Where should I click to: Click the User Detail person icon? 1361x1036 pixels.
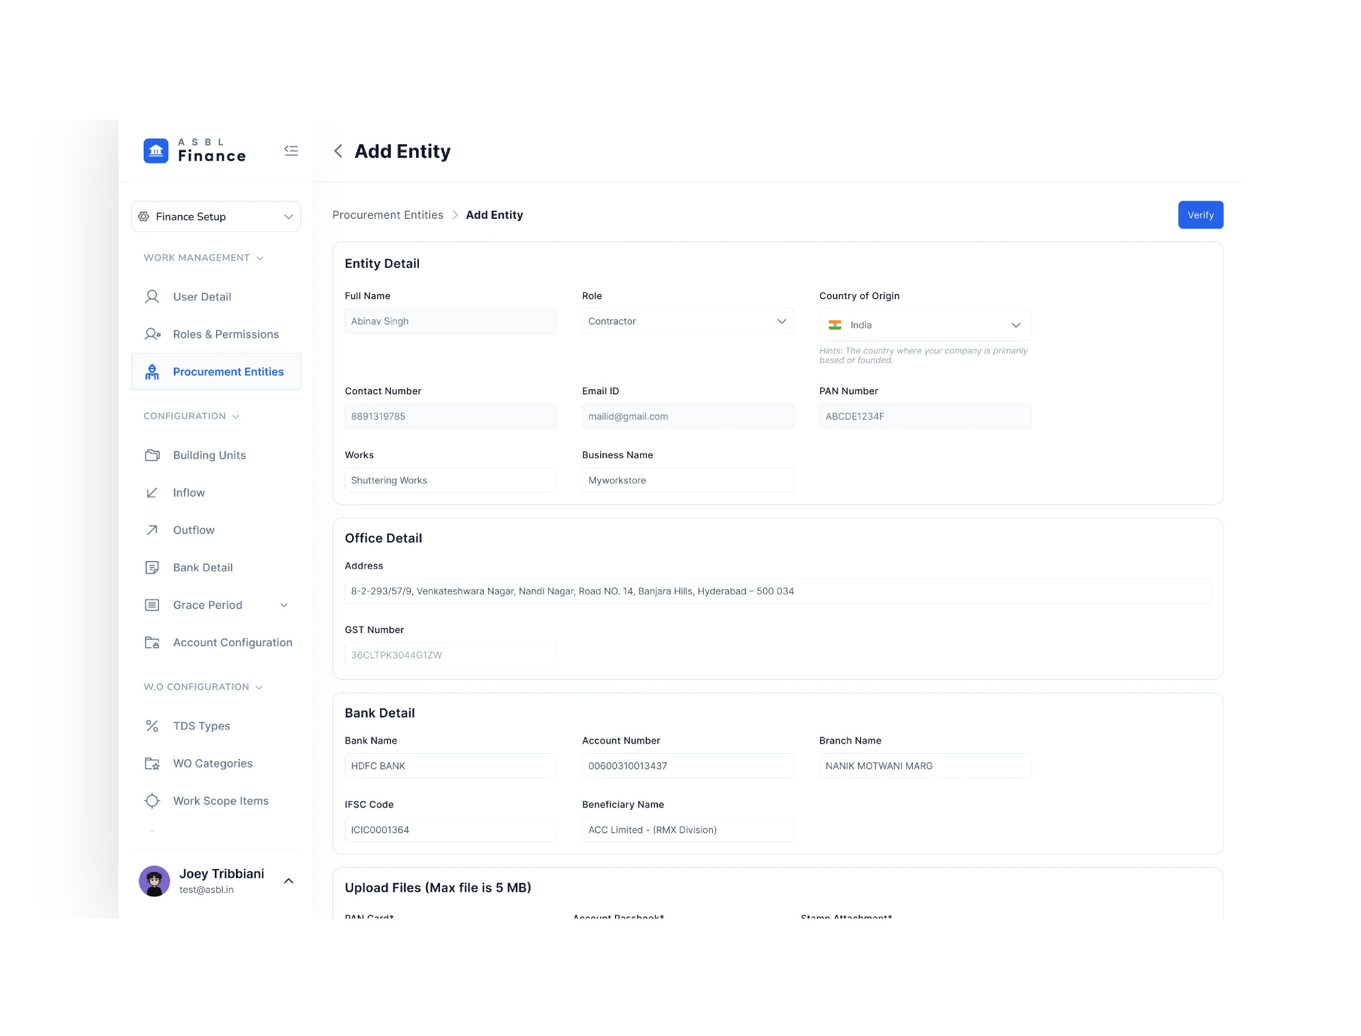coord(152,297)
